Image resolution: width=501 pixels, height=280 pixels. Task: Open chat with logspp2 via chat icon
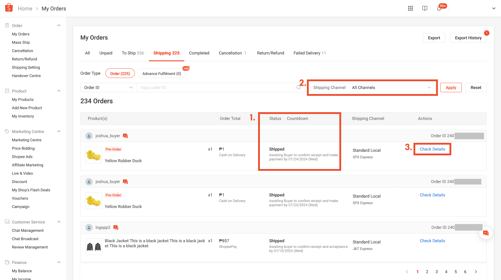coord(116,228)
